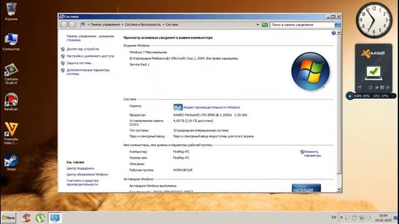Click the volume speaker icon in the system tray
Screen dimensions: 399x224
tap(368, 218)
